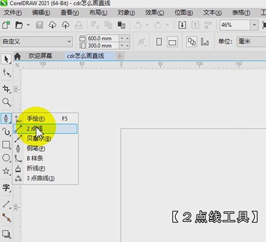Select the Dimension line tool
Screen dimensions: 266x242
click(x=6, y=205)
